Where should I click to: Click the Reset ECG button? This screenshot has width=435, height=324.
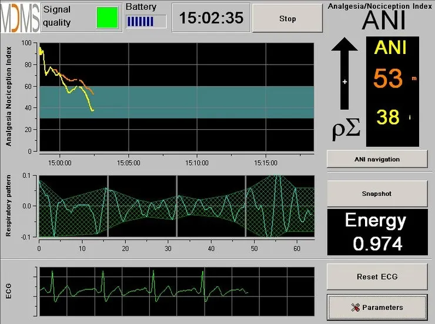(x=377, y=276)
